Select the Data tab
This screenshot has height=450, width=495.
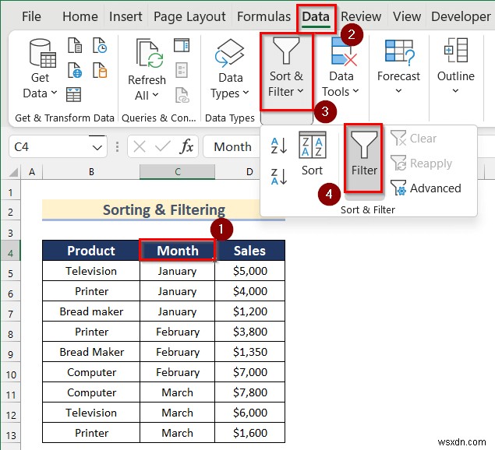coord(316,17)
